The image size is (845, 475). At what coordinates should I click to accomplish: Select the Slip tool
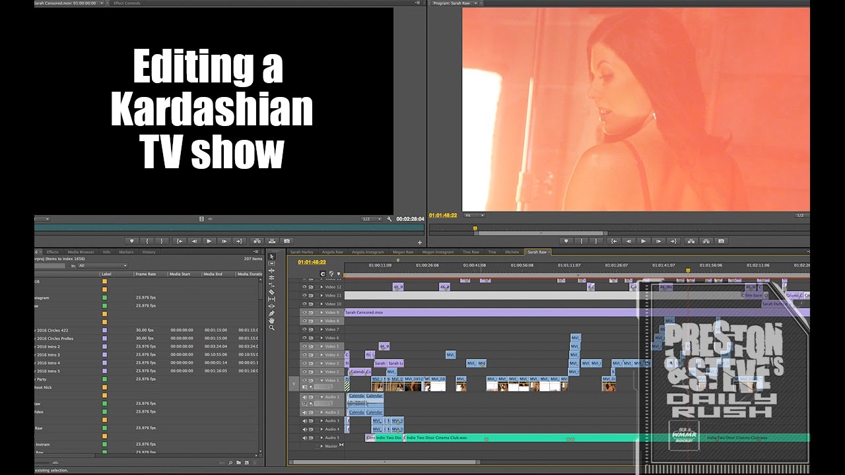[271, 299]
